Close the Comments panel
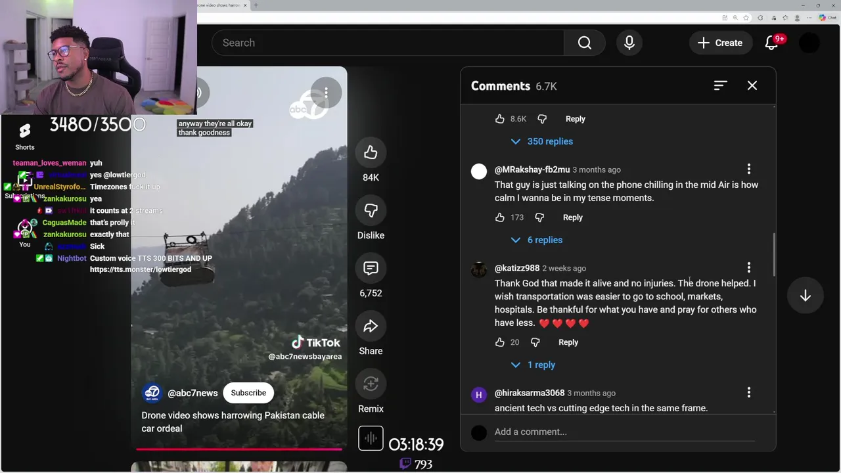Screen dimensions: 841x473 pyautogui.click(x=752, y=85)
